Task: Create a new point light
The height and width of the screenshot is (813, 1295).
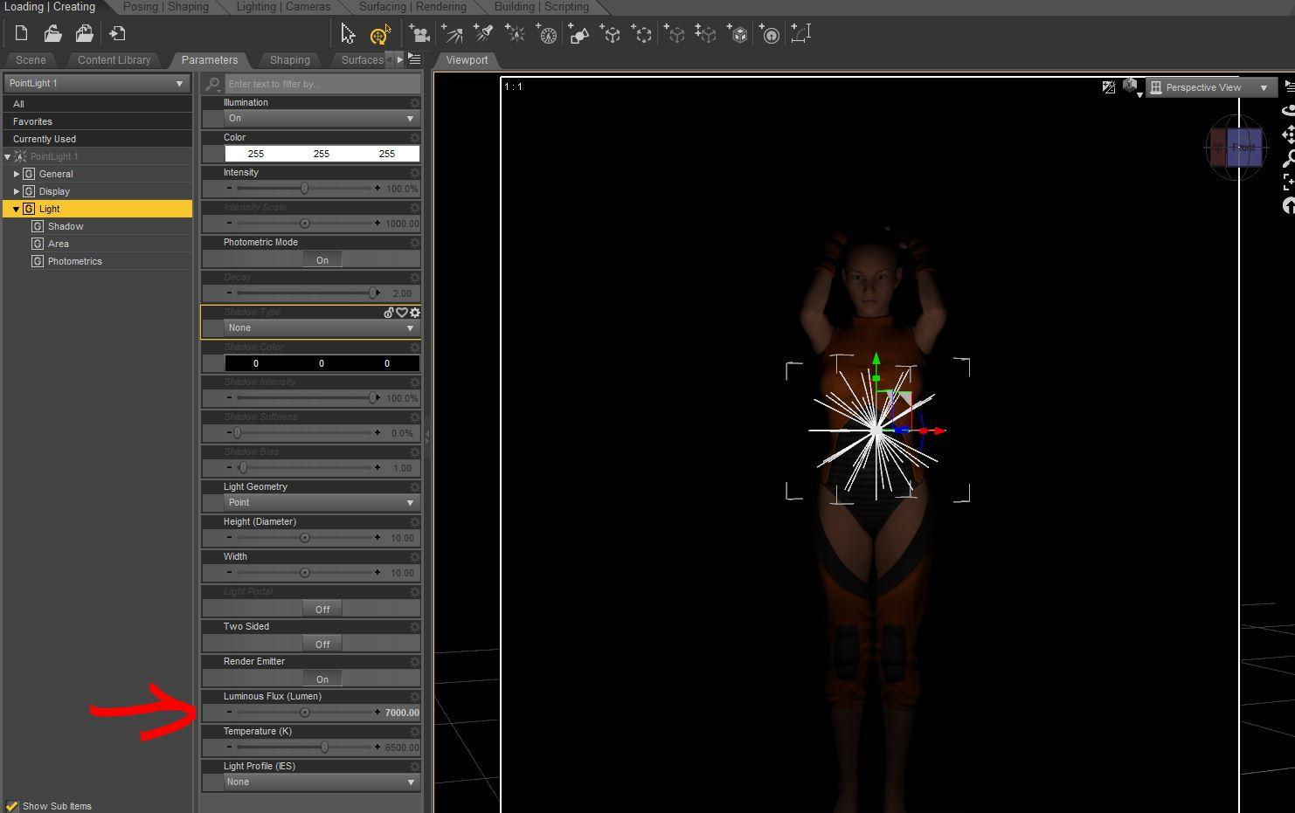Action: (x=515, y=34)
